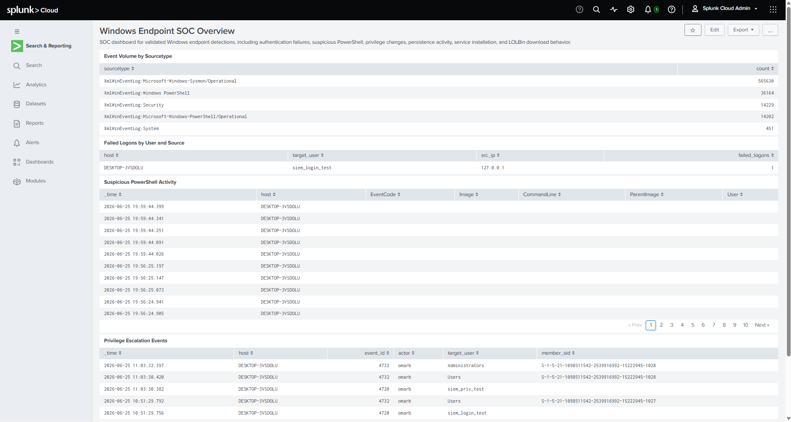Jump to page 5 of results
The height and width of the screenshot is (422, 791).
(693, 325)
